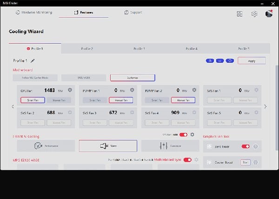Show next fans with right arrow
Viewport: 279px width, 199px height.
pyautogui.click(x=266, y=106)
